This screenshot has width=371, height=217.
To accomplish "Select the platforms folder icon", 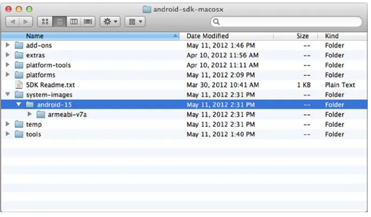I will pyautogui.click(x=19, y=75).
